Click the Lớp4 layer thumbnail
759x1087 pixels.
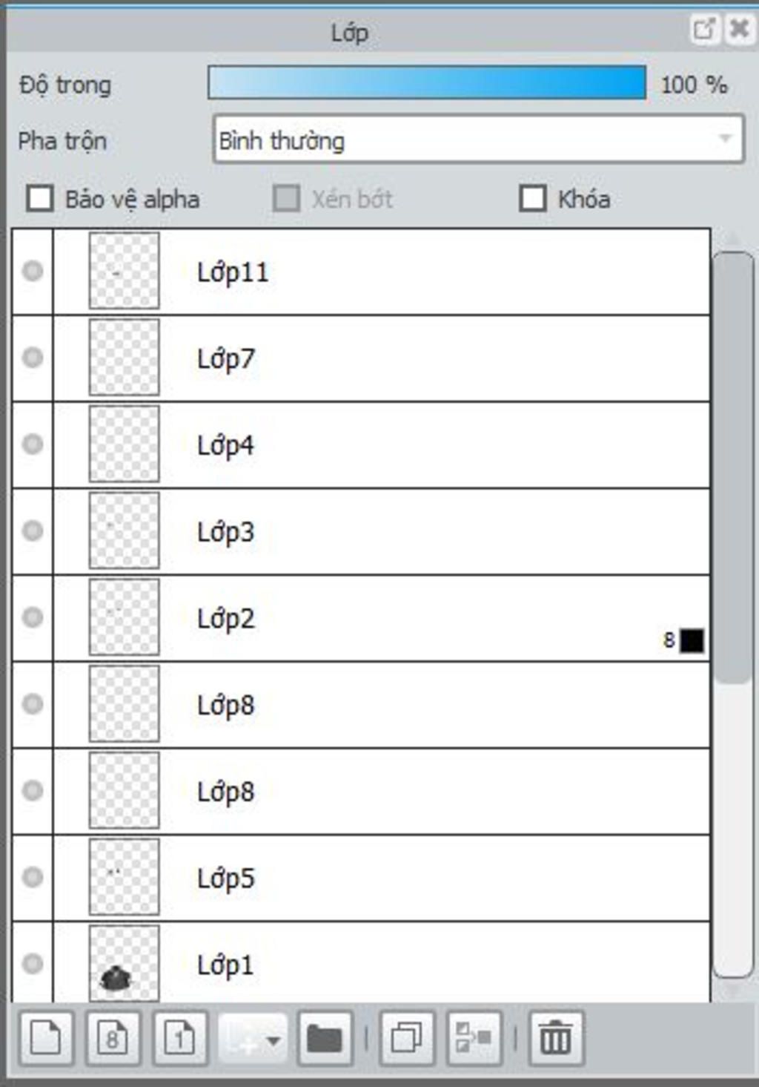pyautogui.click(x=124, y=444)
